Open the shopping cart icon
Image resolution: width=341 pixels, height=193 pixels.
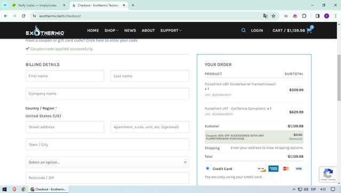pos(310,30)
